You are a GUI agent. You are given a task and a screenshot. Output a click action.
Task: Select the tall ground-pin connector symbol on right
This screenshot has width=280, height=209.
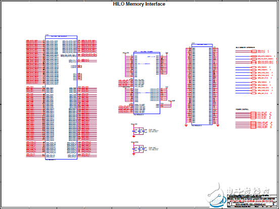pyautogui.click(x=202, y=84)
